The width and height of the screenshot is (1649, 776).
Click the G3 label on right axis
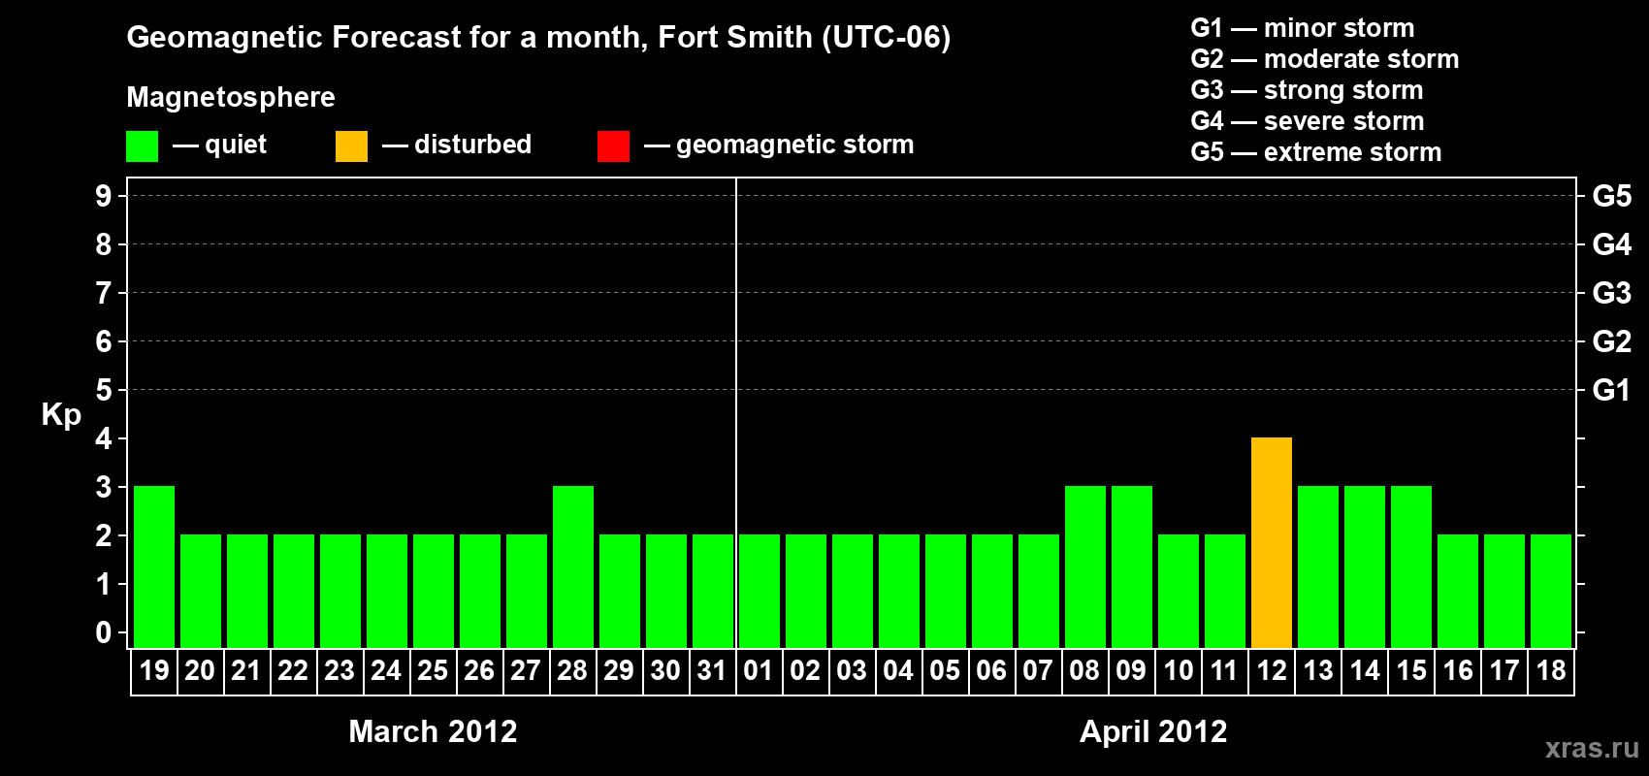coord(1611,293)
